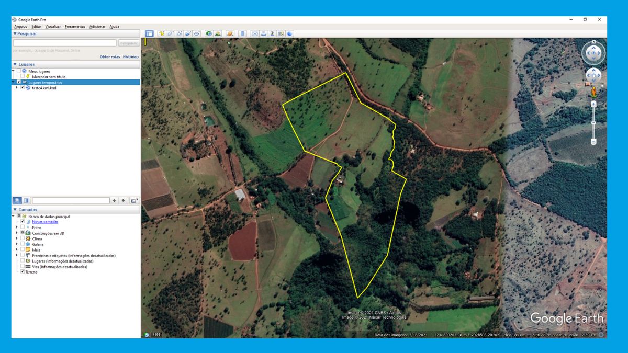628x353 pixels.
Task: Expand the teste4.kml.kml tree item
Action: point(17,88)
